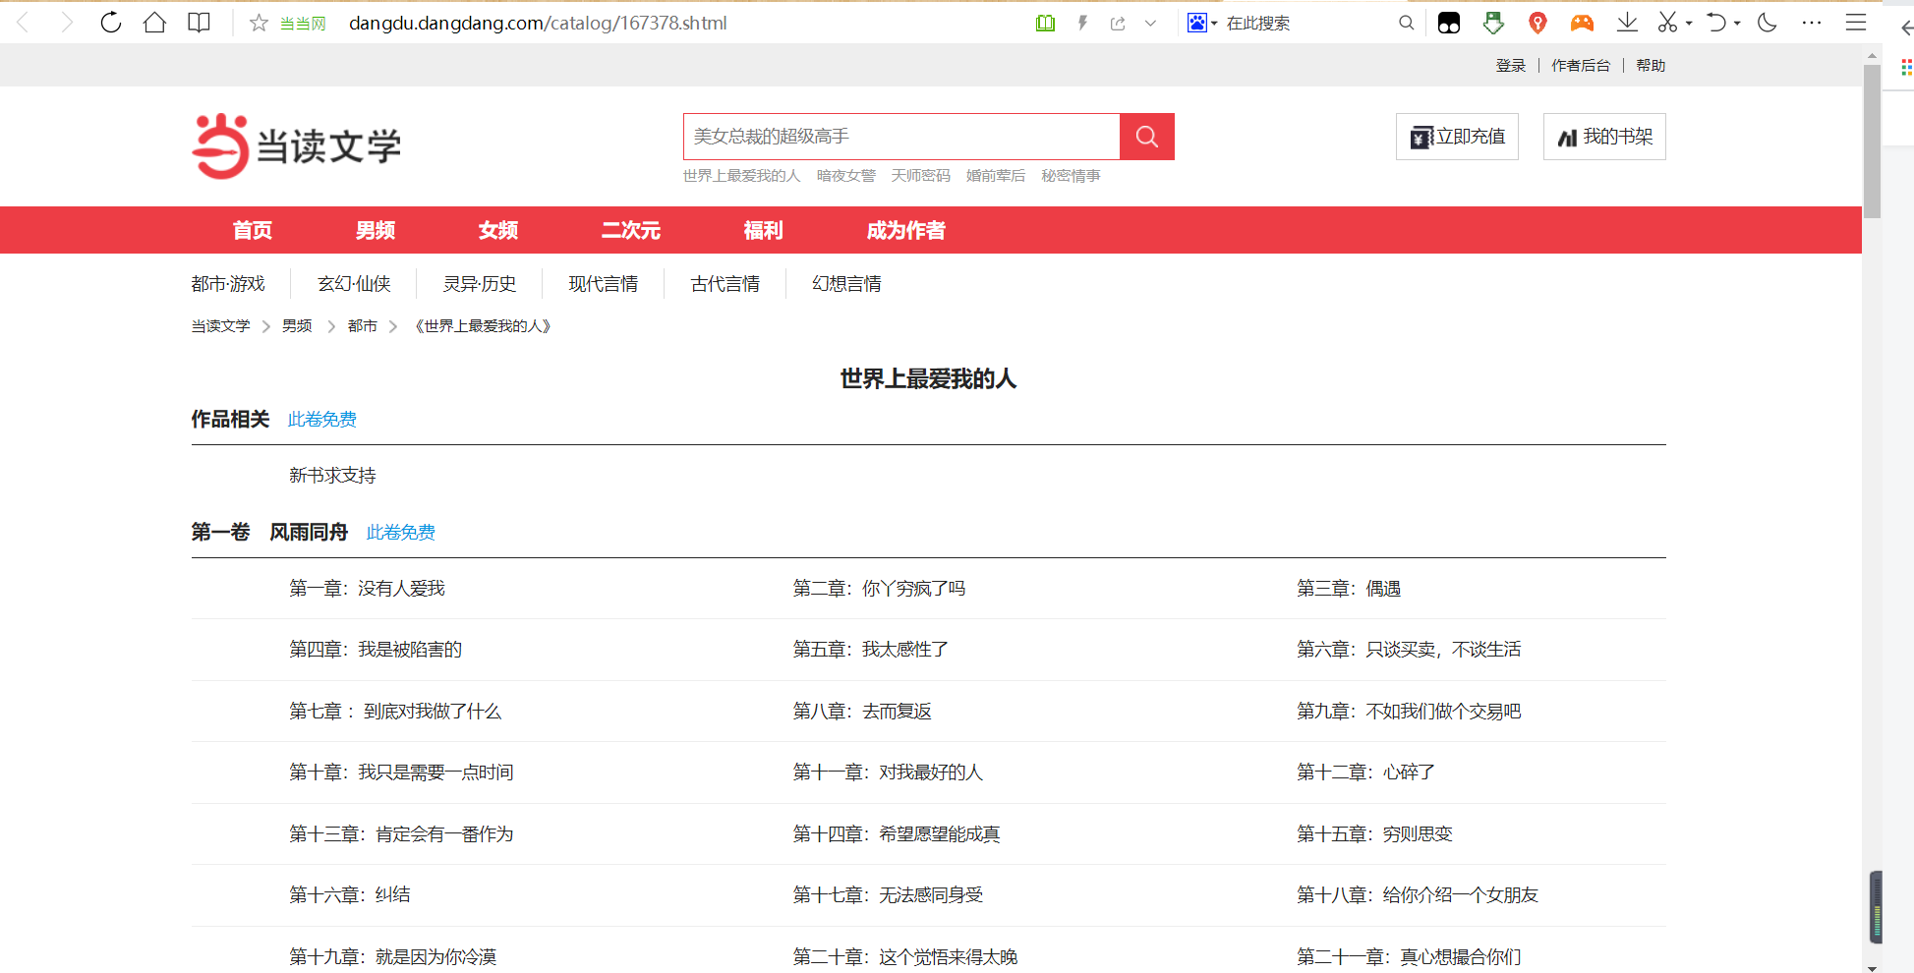Click hot keyword 秘密情事
Viewport: 1914px width, 973px height.
point(1071,175)
